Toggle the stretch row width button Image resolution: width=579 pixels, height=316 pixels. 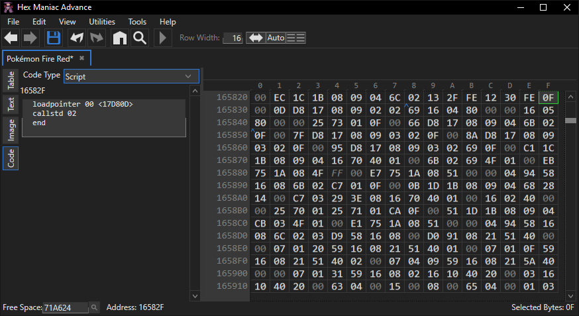click(255, 38)
